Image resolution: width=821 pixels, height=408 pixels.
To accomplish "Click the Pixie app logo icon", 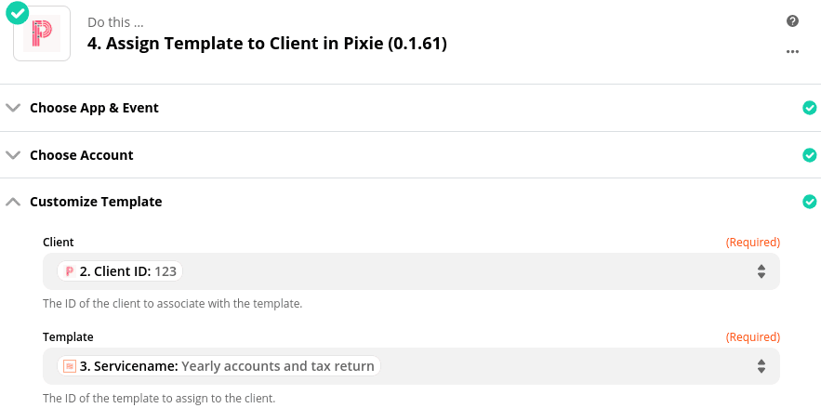I will pyautogui.click(x=42, y=33).
